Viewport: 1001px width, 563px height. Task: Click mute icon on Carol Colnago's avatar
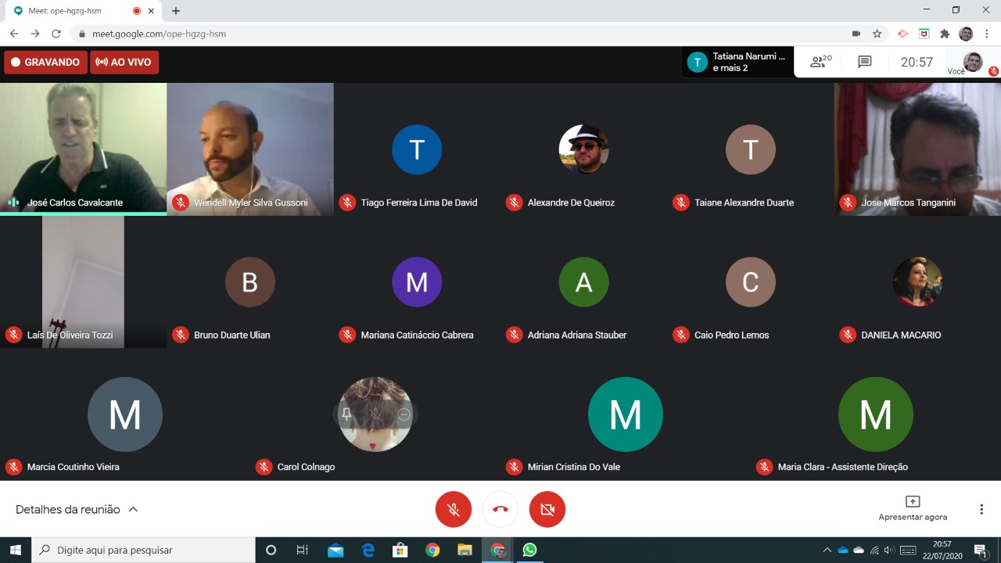coord(375,415)
